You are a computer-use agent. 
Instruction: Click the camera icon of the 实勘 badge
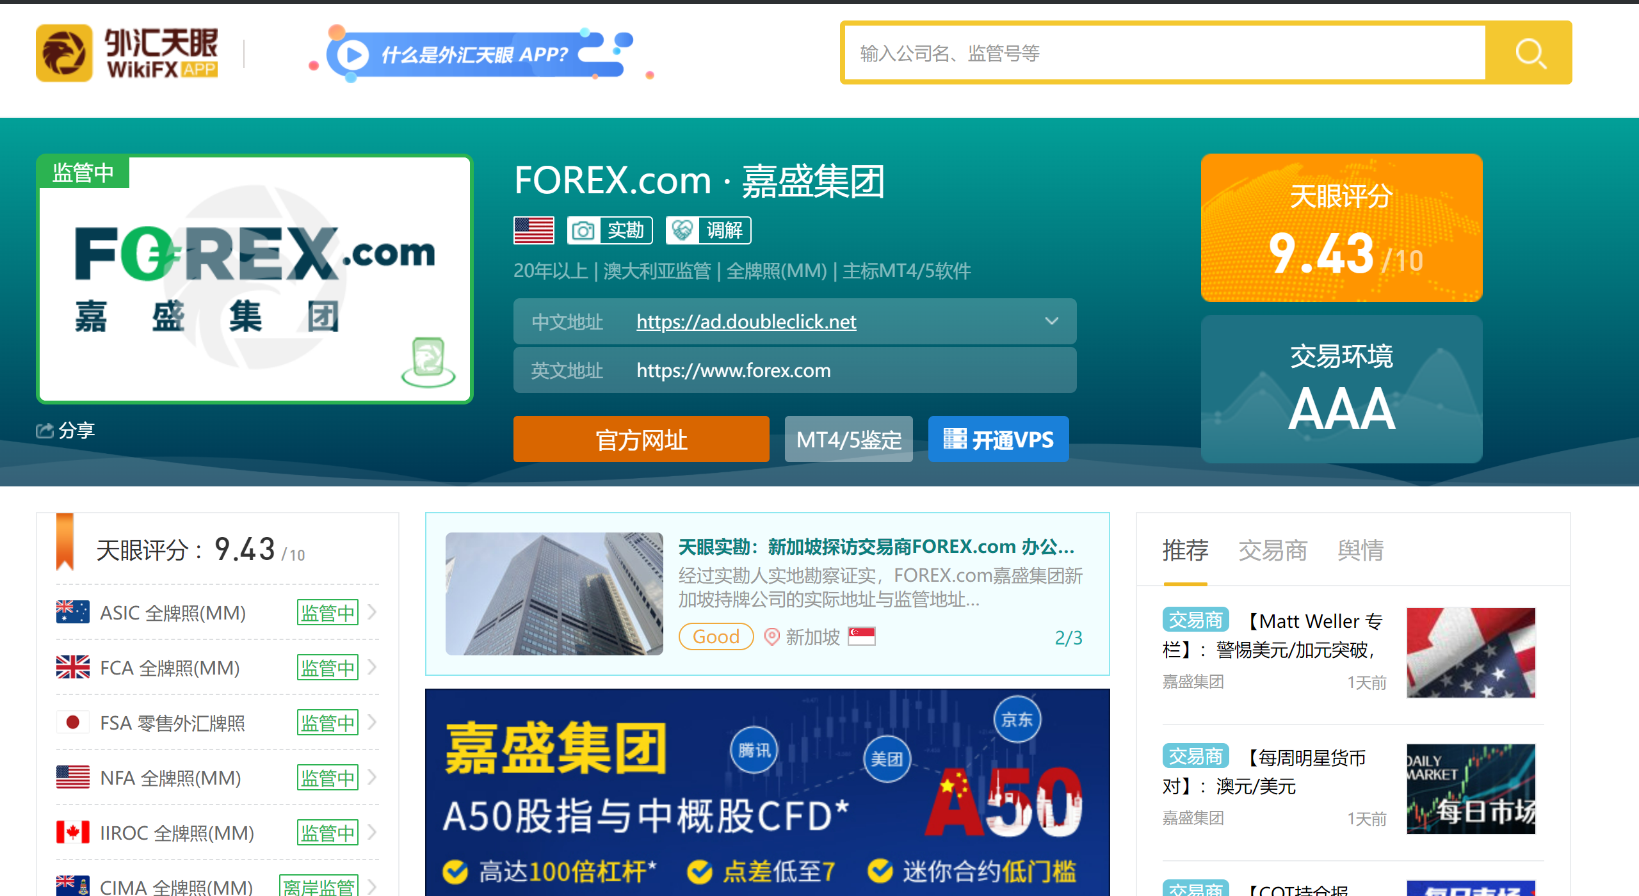coord(583,230)
